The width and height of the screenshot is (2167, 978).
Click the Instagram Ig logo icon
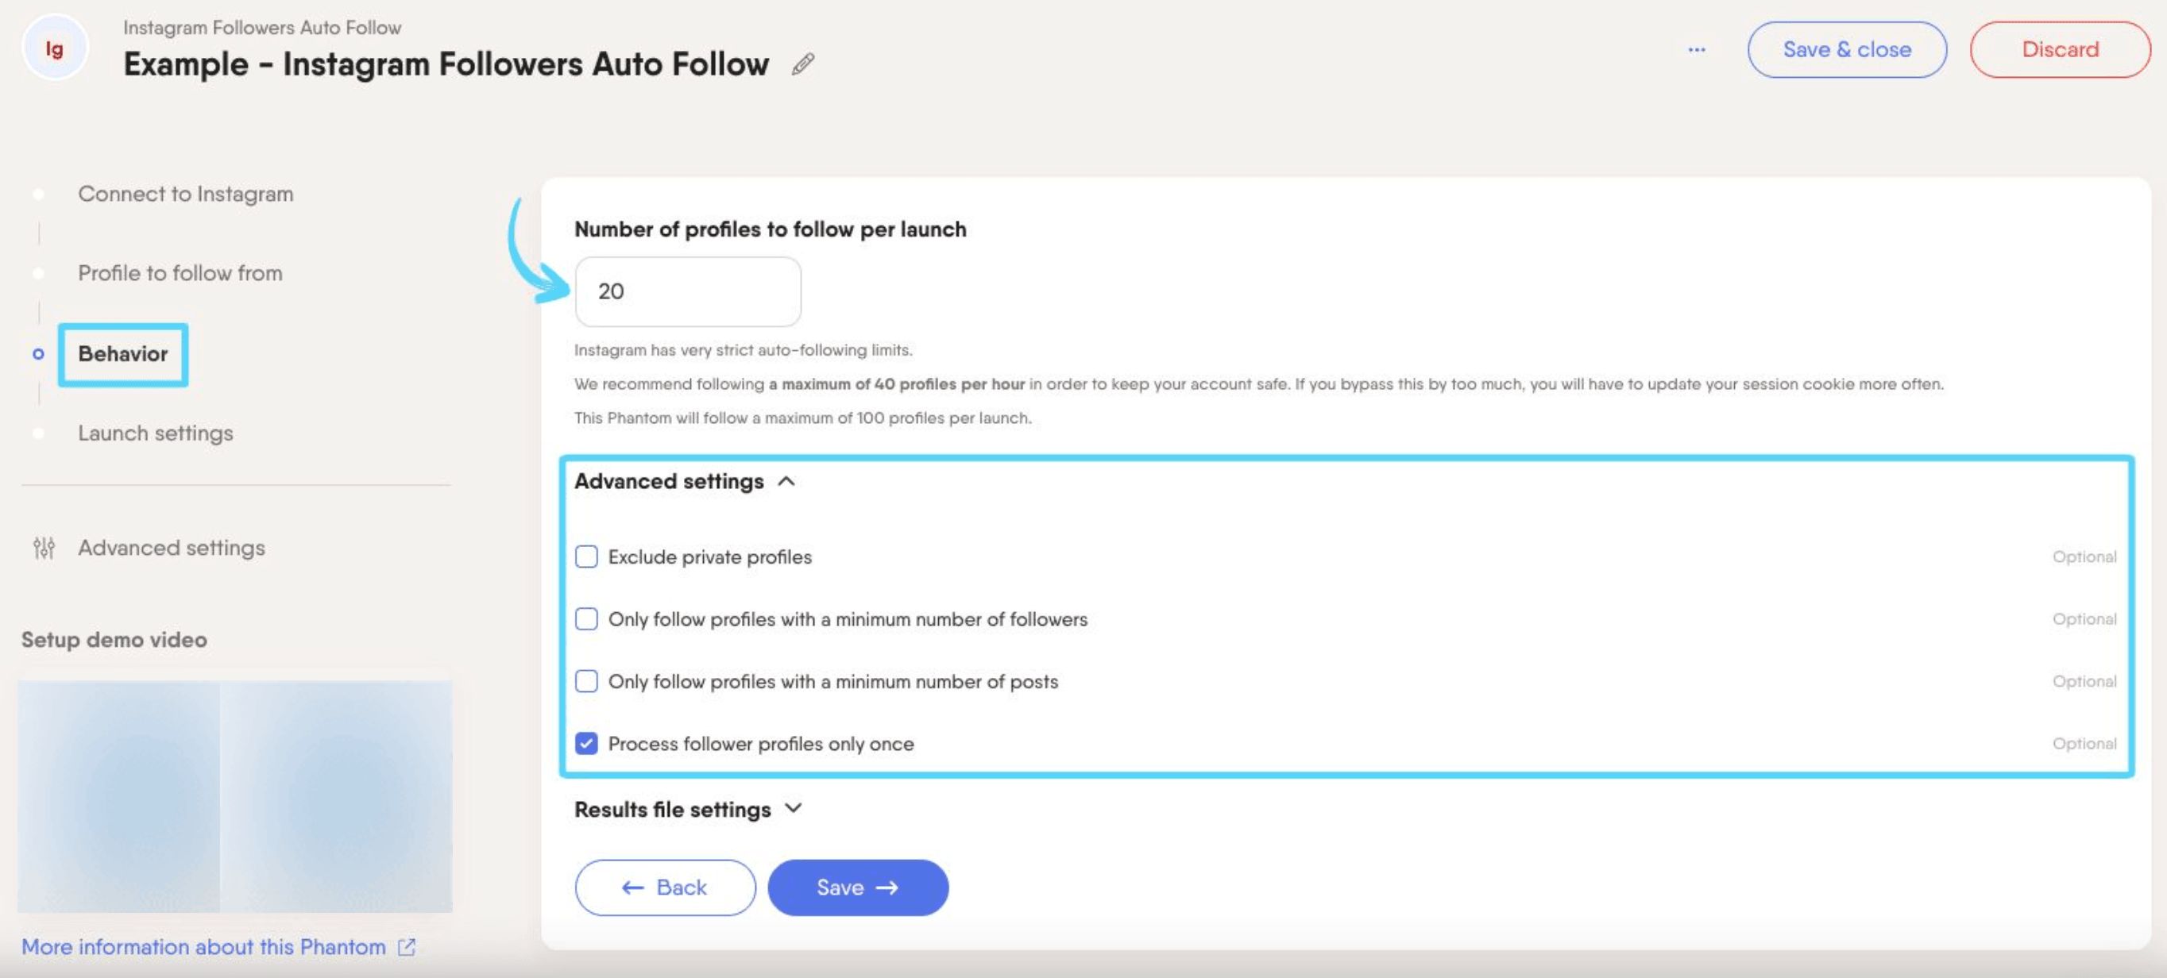pos(55,48)
